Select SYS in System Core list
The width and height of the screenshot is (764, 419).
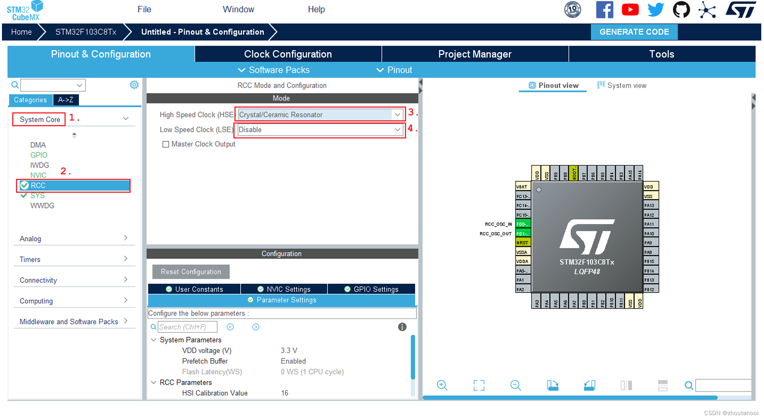(37, 195)
